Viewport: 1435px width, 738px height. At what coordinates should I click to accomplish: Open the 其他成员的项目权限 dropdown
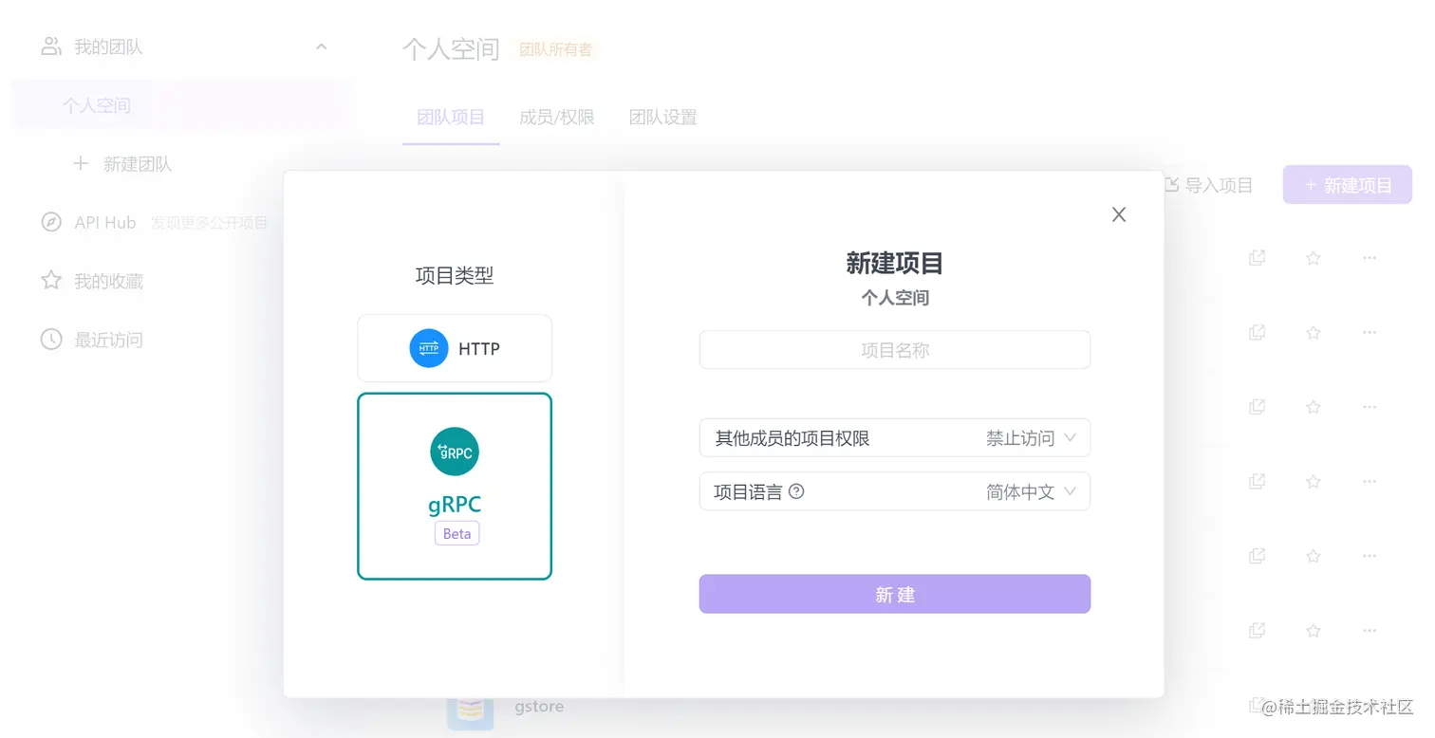(x=895, y=438)
